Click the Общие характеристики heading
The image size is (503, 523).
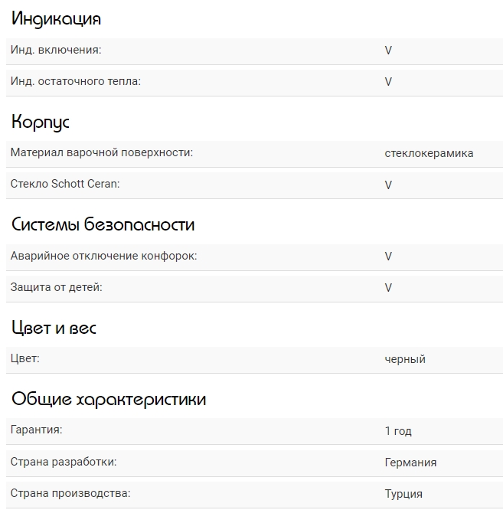pyautogui.click(x=109, y=400)
